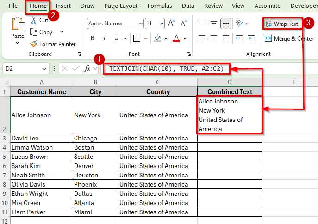
Task: Expand the Paste options arrow
Action: pos(18,43)
